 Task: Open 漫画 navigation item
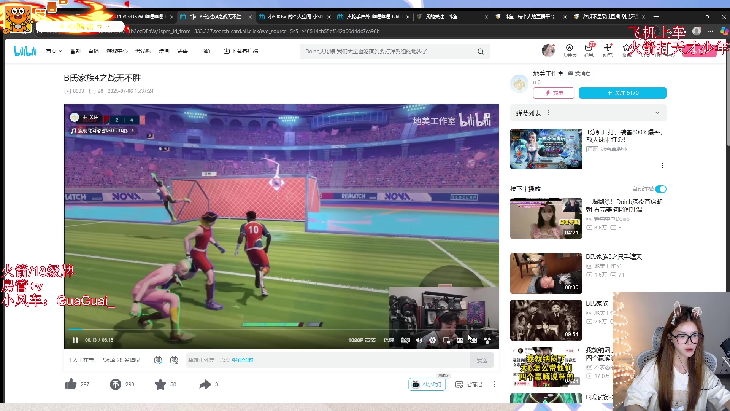click(164, 51)
